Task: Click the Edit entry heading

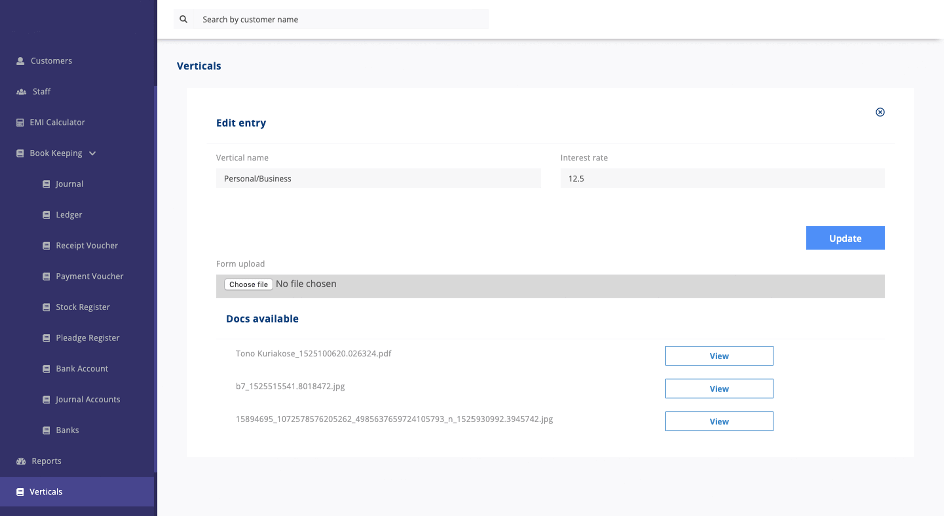Action: coord(241,123)
